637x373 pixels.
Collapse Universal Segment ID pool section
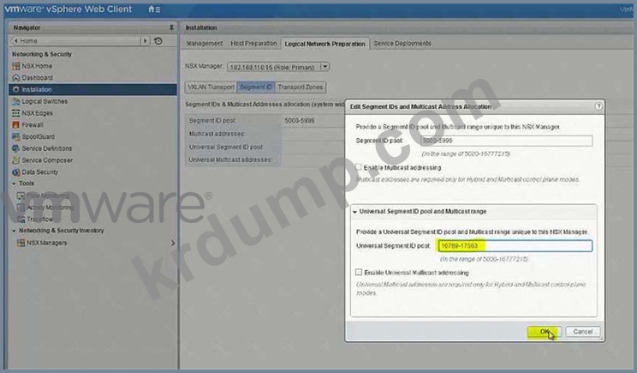click(354, 212)
